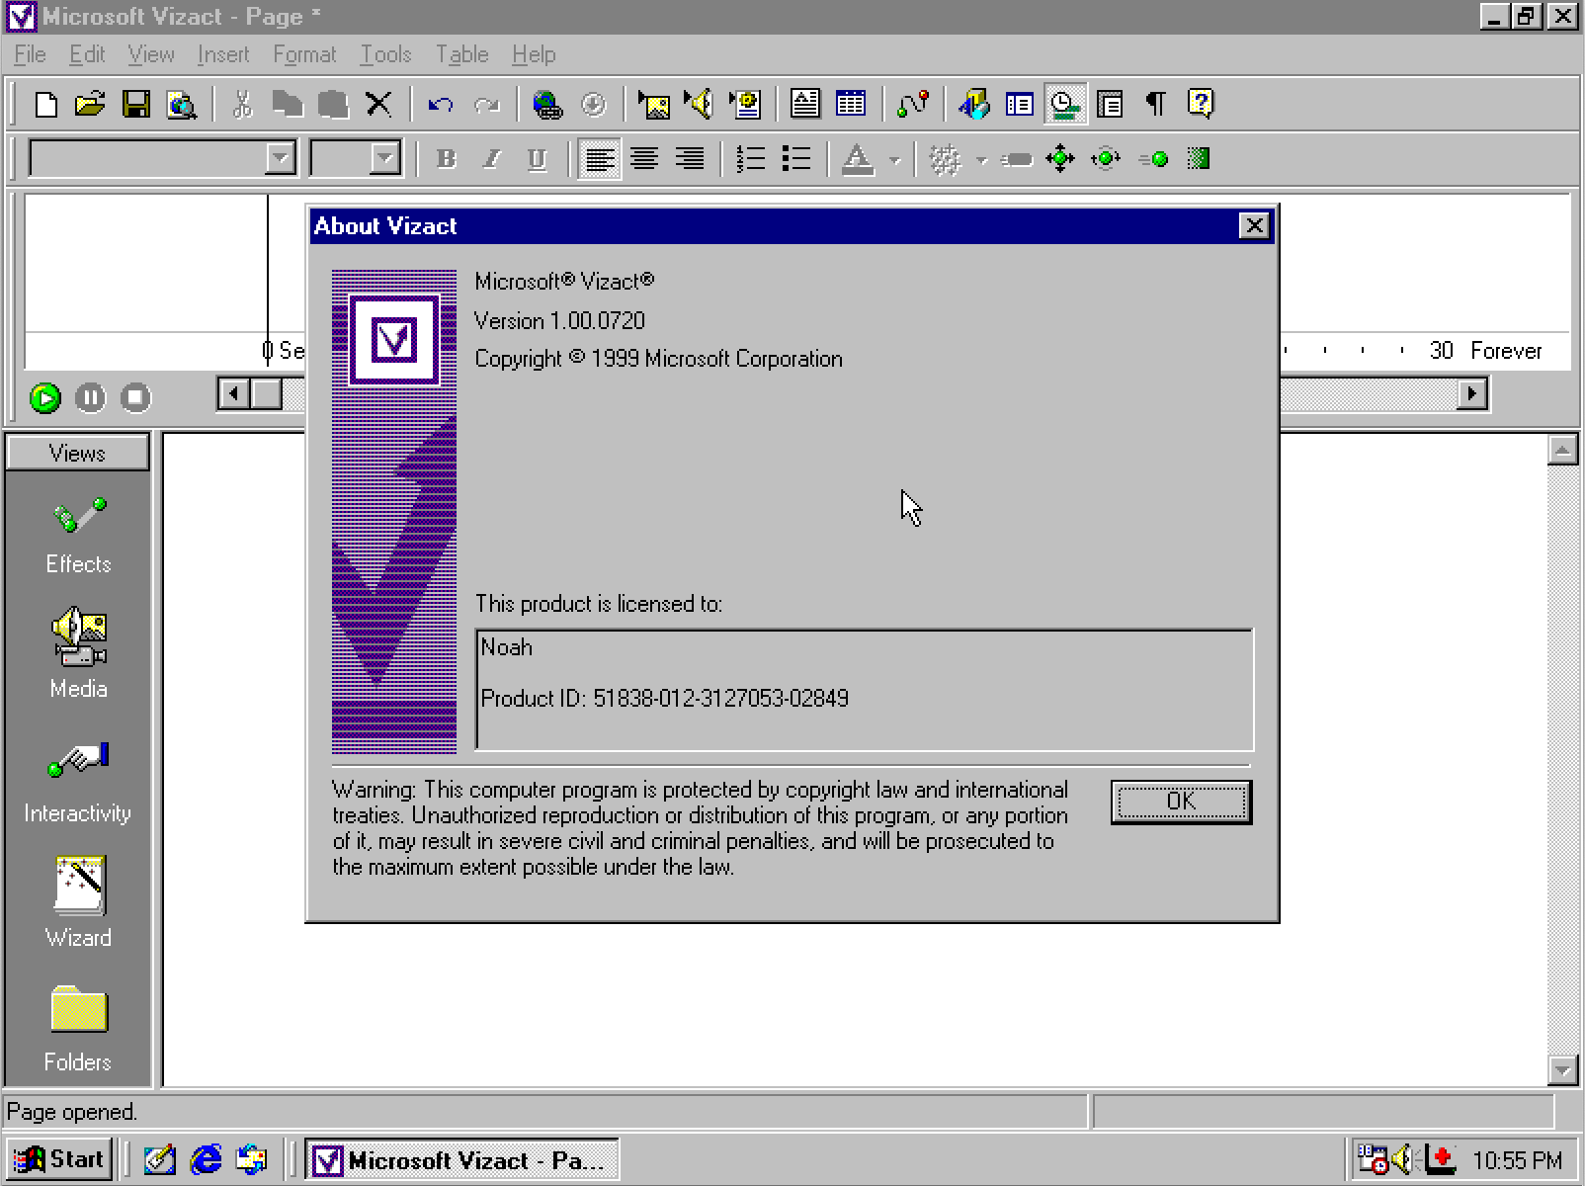Insert sound with the speaker icon

[699, 104]
